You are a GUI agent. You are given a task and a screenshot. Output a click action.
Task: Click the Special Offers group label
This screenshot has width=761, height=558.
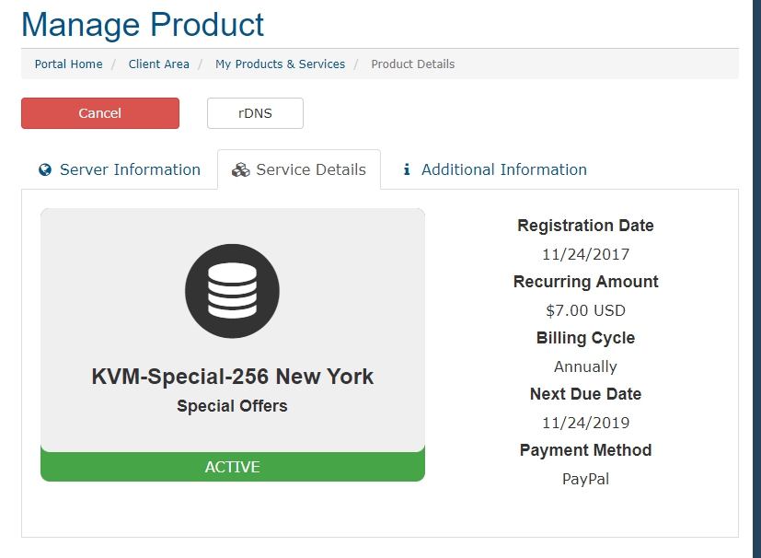[x=232, y=406]
